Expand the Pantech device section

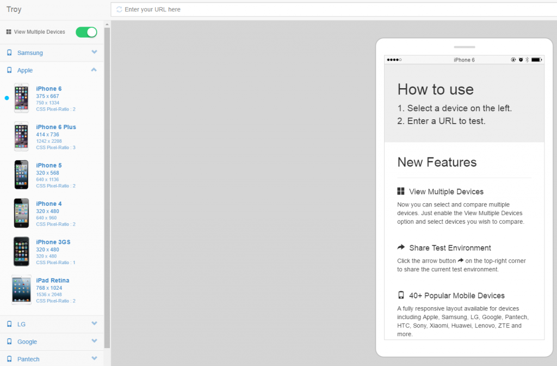pyautogui.click(x=94, y=358)
